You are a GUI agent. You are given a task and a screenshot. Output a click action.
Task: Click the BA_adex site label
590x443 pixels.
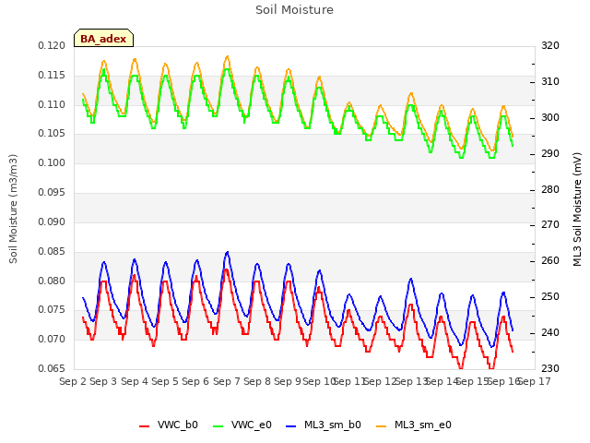(103, 39)
